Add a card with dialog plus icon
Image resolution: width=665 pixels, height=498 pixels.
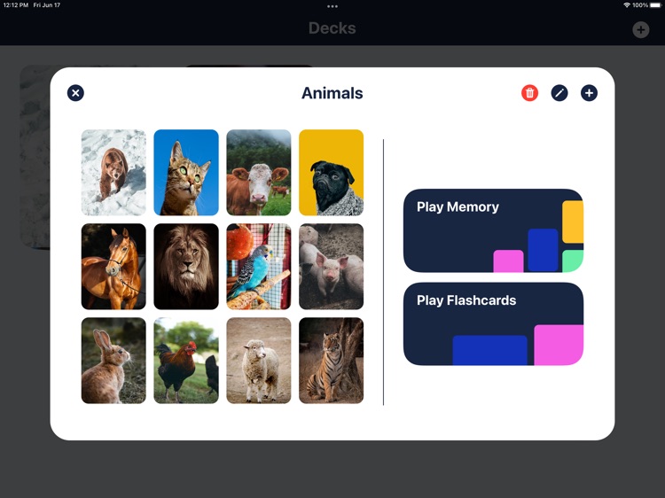589,93
